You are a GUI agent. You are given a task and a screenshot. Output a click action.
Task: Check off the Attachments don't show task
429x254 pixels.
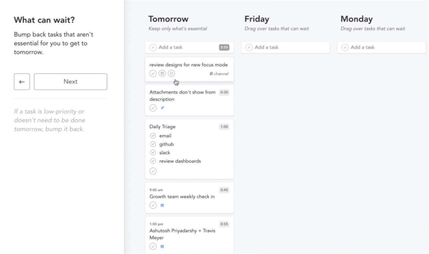click(x=153, y=108)
